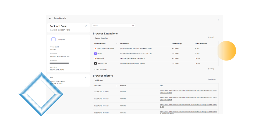Click the OKX Web3 wallet icon

point(95,63)
